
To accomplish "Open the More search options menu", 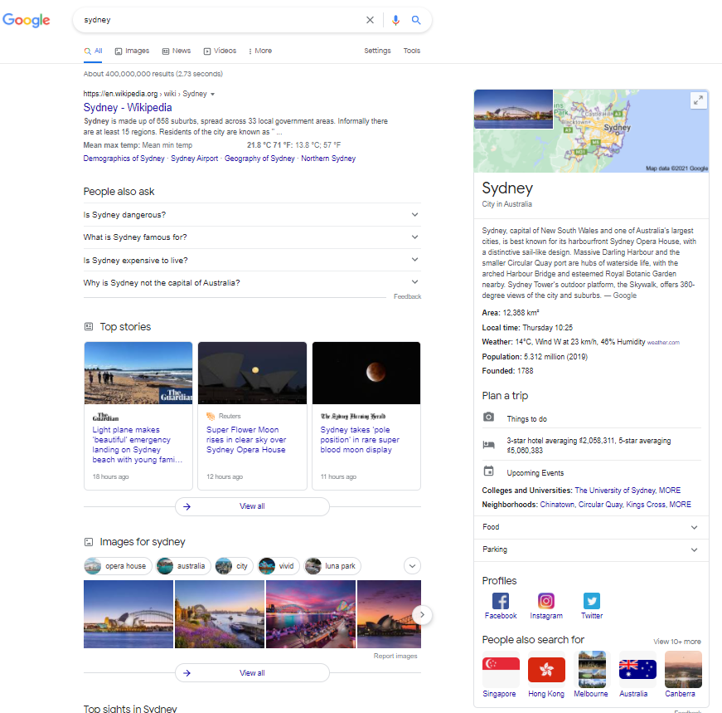I will click(x=260, y=51).
